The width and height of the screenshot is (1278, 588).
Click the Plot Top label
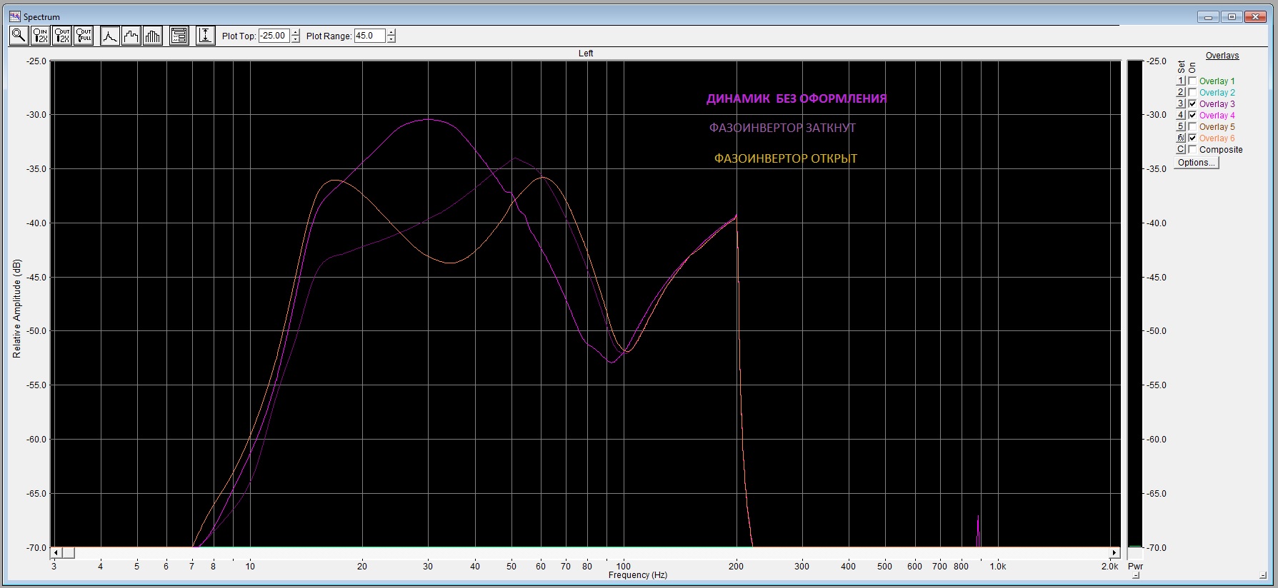click(239, 36)
